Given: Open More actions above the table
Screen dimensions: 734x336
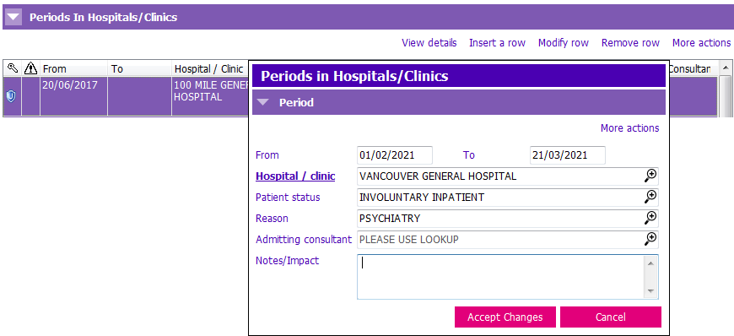Looking at the screenshot, I should tap(701, 43).
